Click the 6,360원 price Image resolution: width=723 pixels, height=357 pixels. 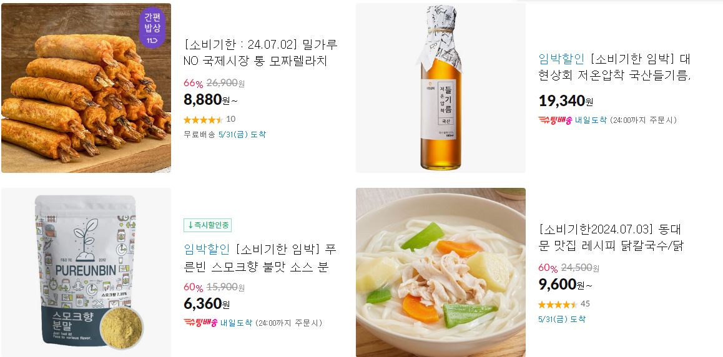(207, 304)
